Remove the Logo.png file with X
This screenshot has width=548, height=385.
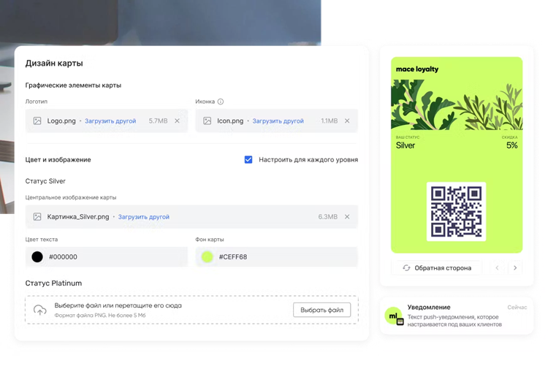177,121
